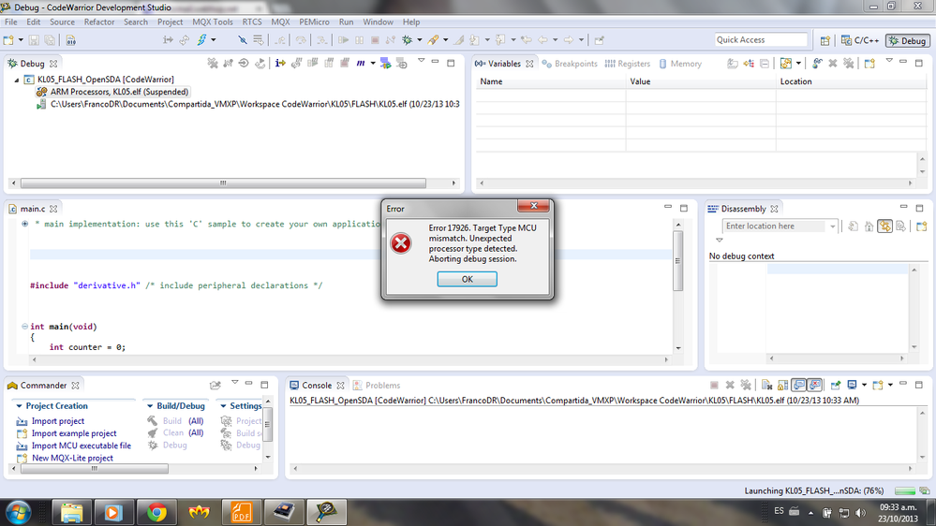Open Google Chrome from the taskbar

pos(156,513)
